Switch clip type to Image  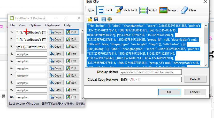coord(168,10)
